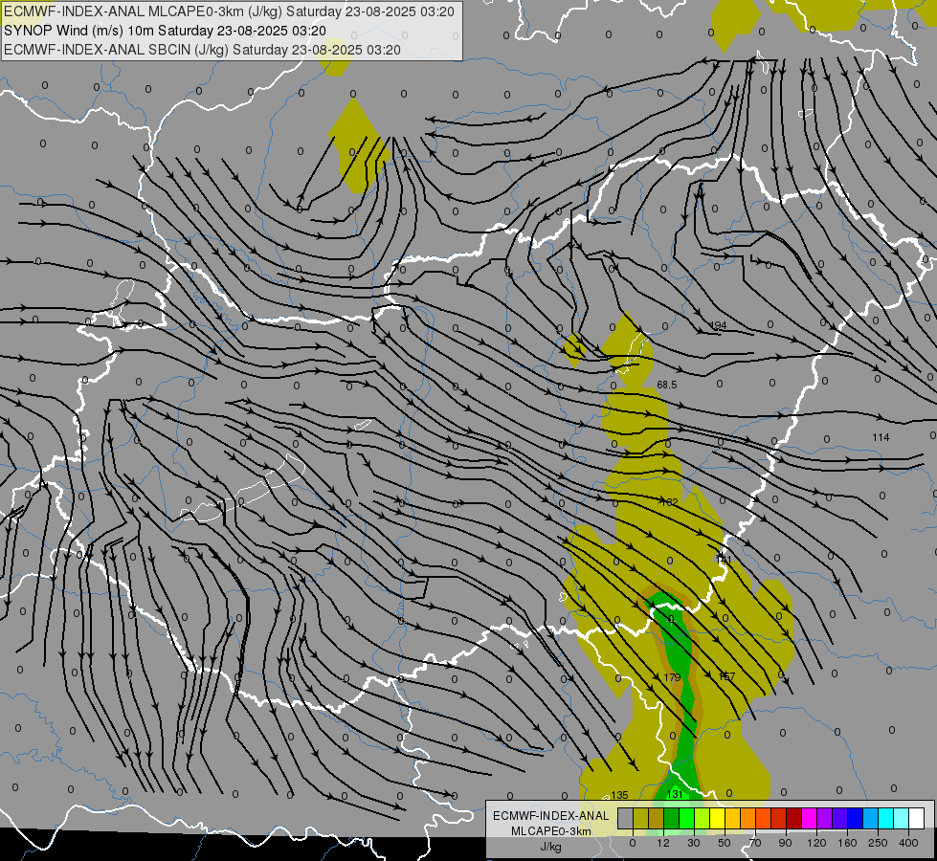This screenshot has width=937, height=861.
Task: Click the 131 value in green area
Action: 674,794
